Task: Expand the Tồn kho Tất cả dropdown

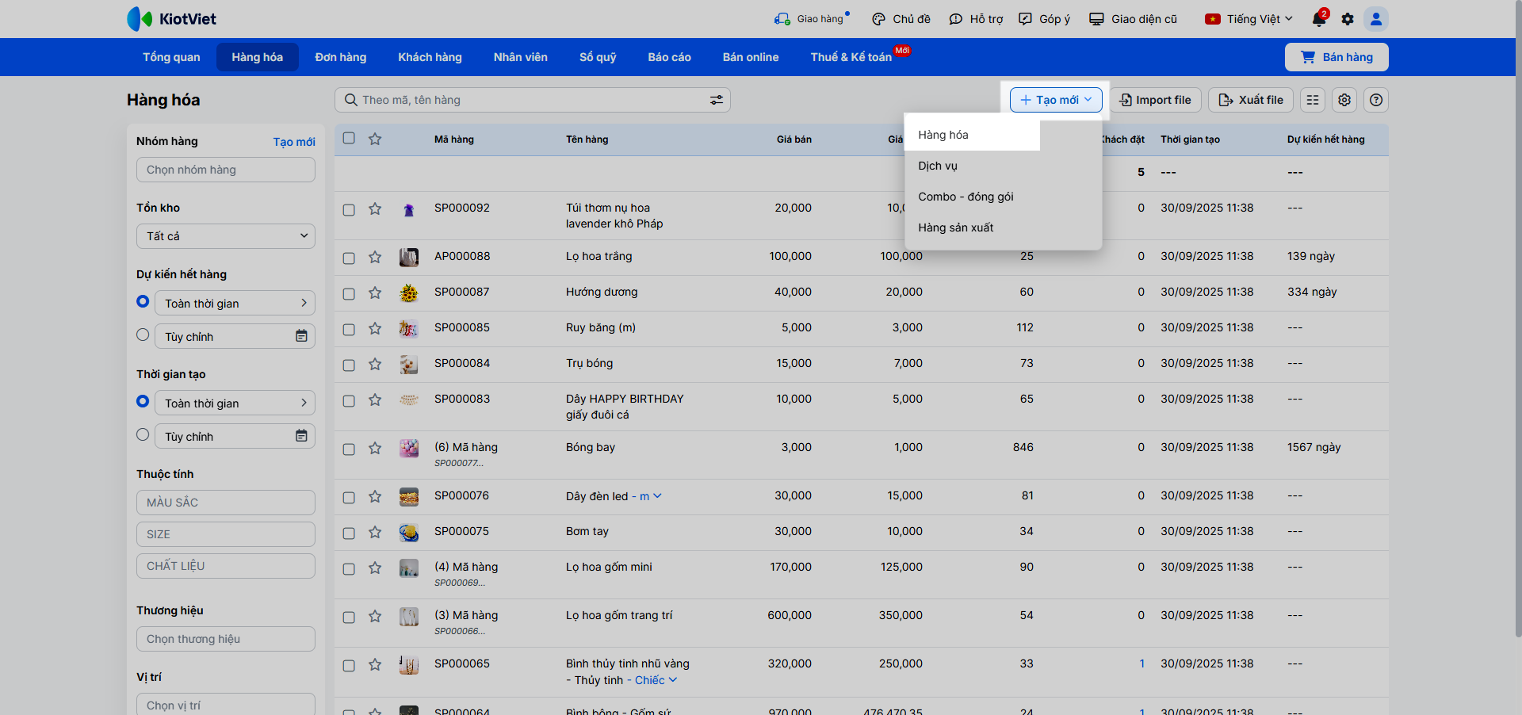Action: pos(226,236)
